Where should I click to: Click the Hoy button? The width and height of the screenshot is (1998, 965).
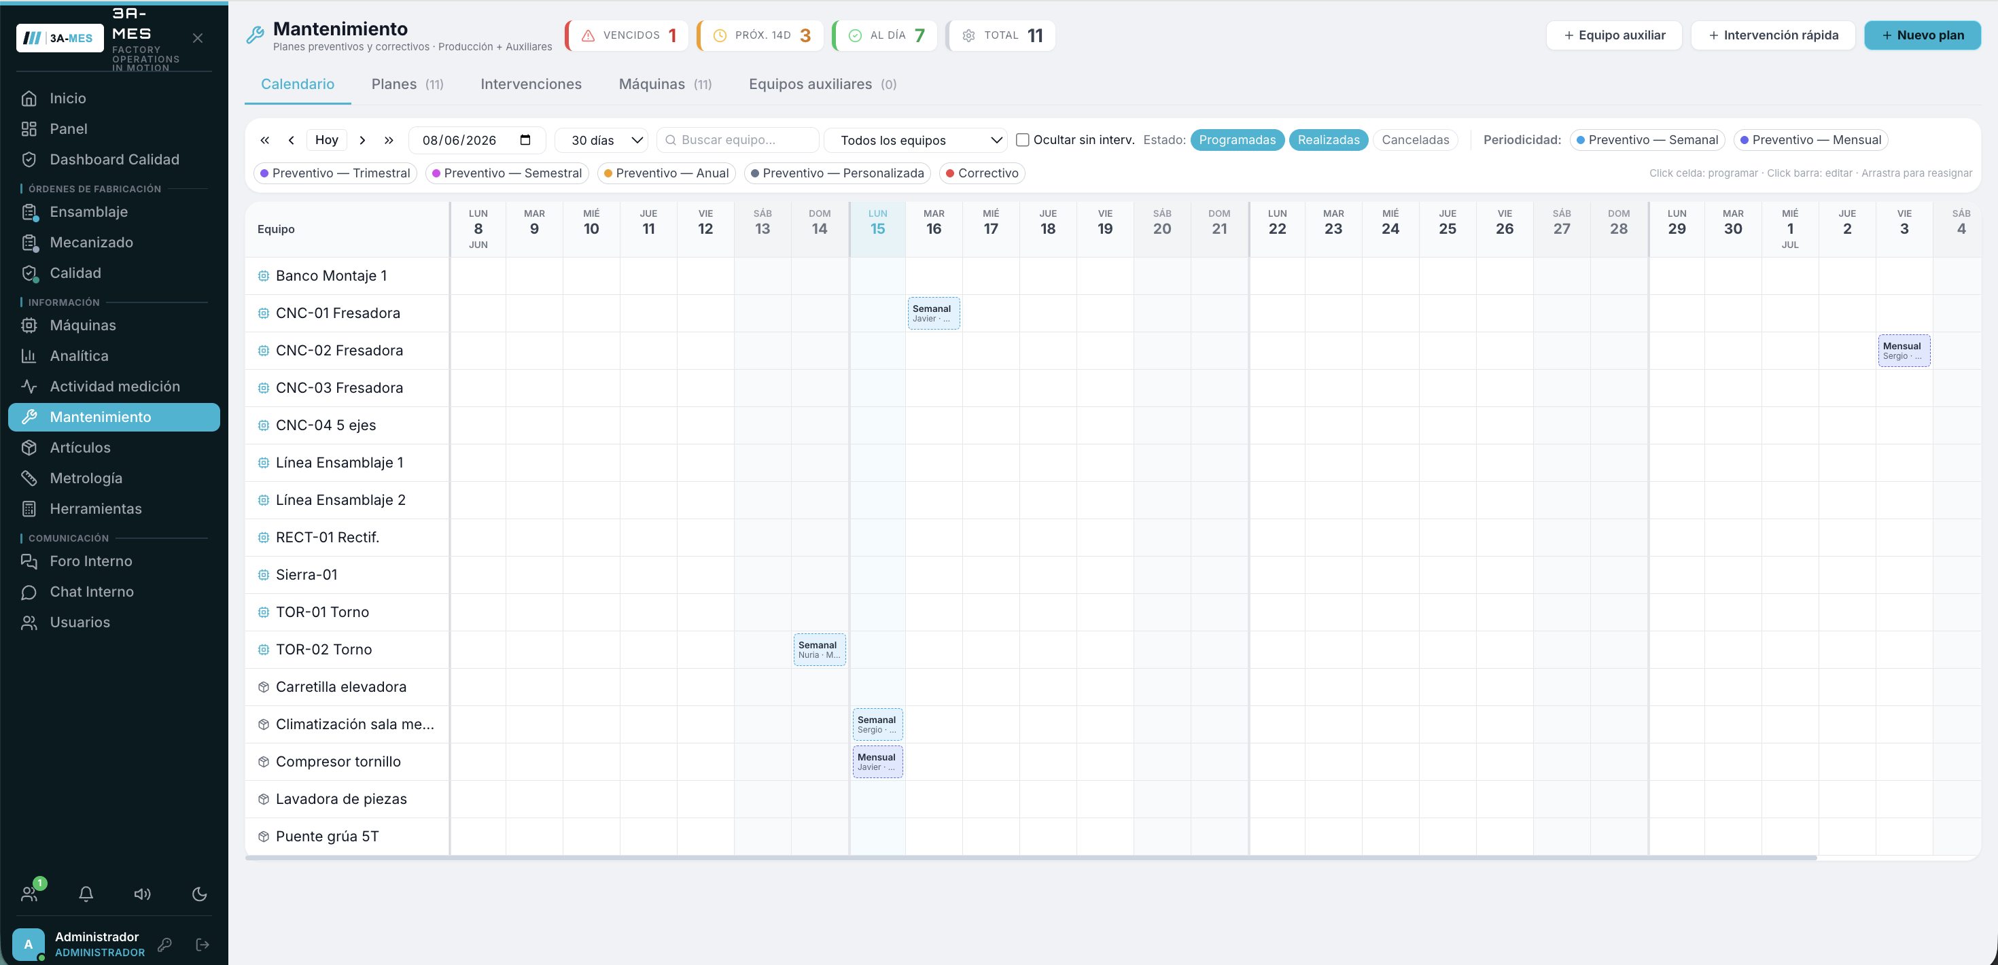[326, 141]
